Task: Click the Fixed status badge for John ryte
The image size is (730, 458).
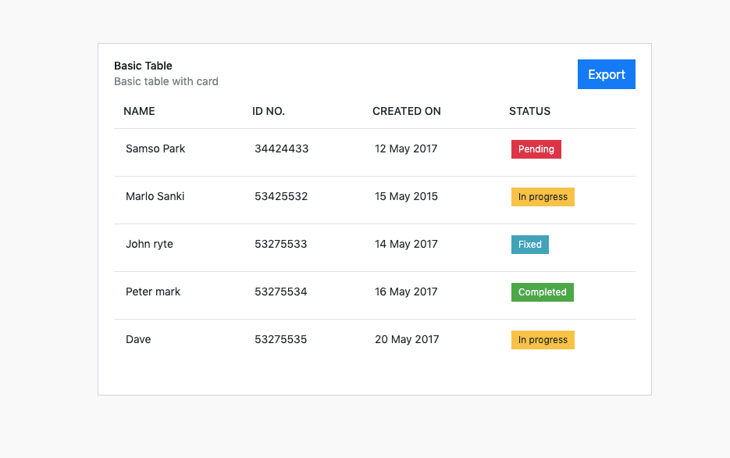Action: click(529, 244)
